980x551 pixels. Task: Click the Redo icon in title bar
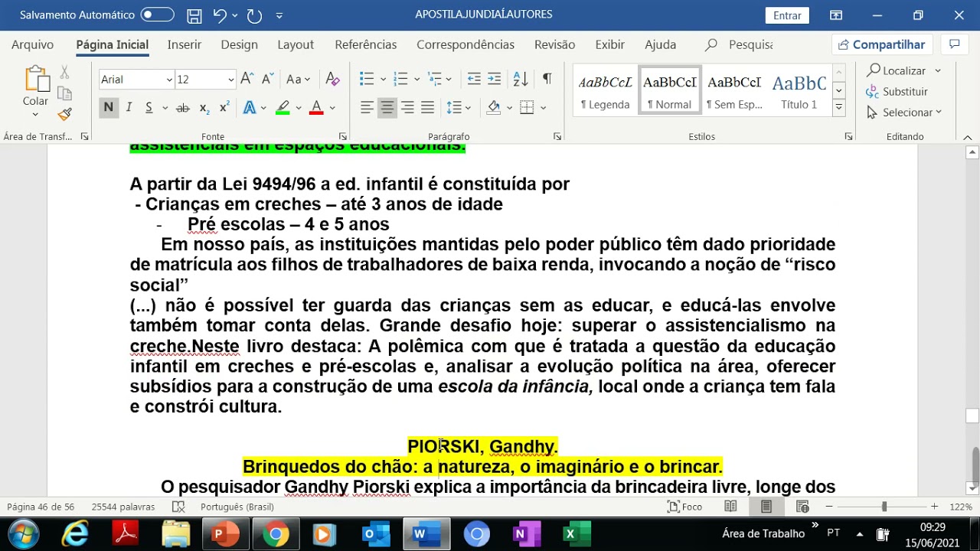pos(254,15)
